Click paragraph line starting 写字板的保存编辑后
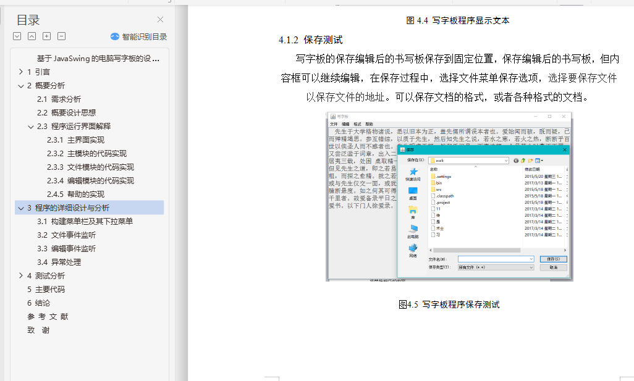The height and width of the screenshot is (381, 634). 457,59
